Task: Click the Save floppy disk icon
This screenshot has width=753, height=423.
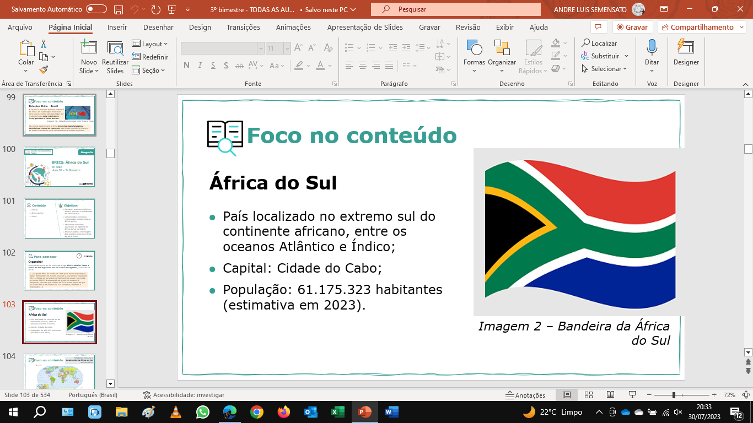Action: point(119,9)
